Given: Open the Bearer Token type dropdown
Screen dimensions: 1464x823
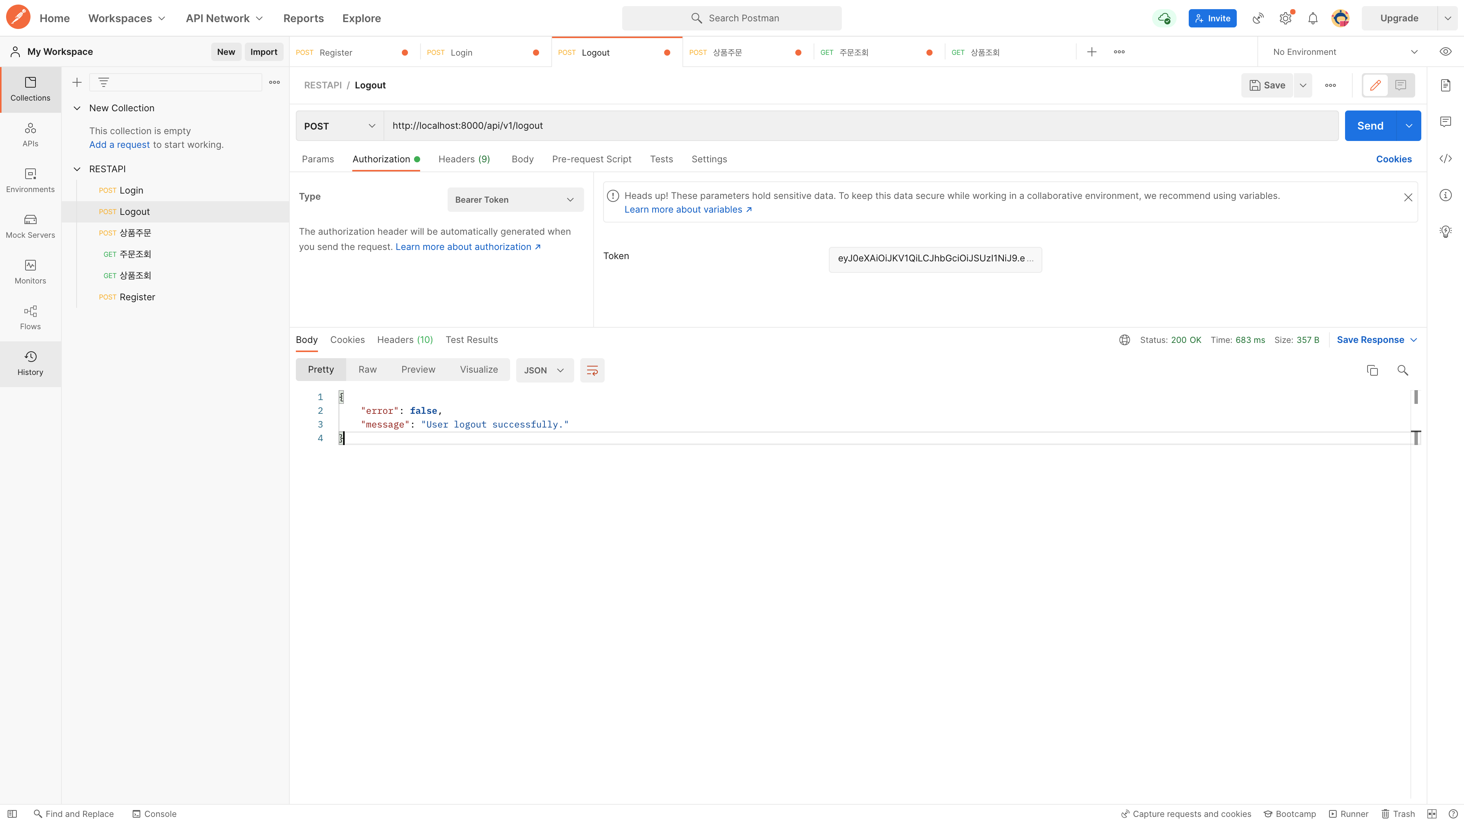Looking at the screenshot, I should tap(515, 200).
